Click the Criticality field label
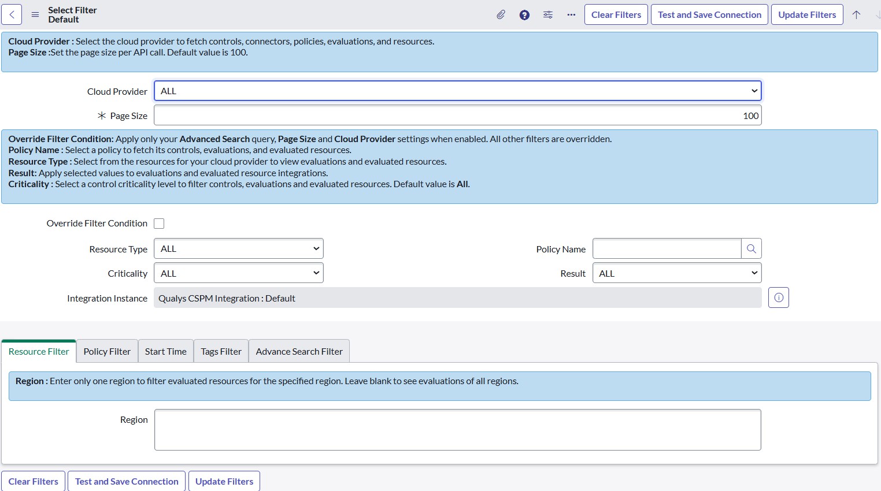881x491 pixels. [128, 274]
